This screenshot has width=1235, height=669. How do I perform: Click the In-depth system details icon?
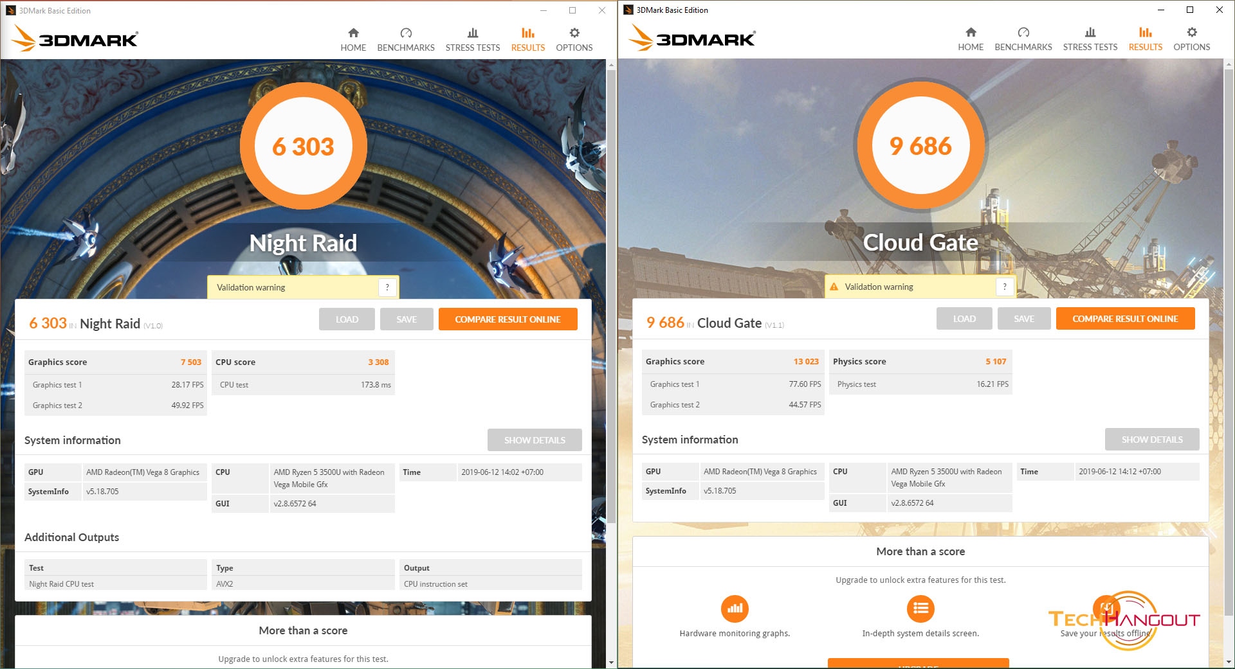tap(920, 609)
